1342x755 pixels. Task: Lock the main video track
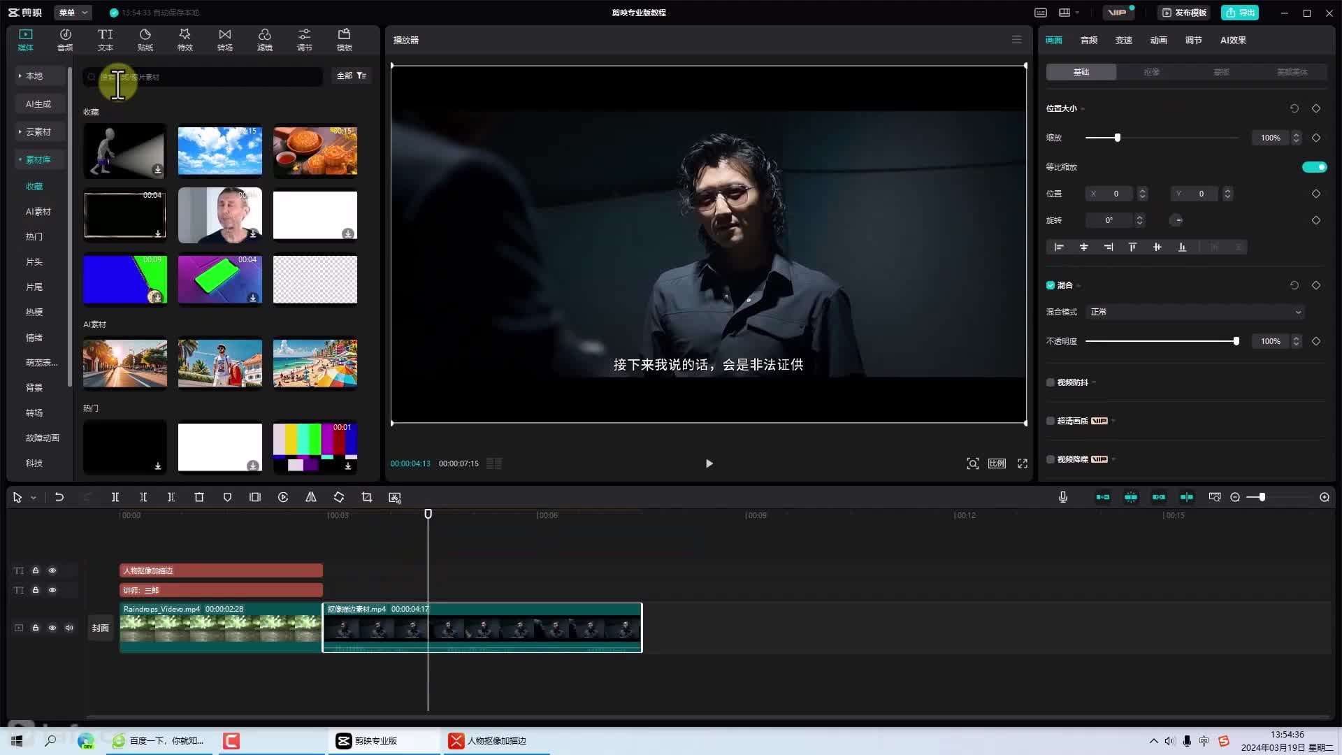(x=36, y=628)
